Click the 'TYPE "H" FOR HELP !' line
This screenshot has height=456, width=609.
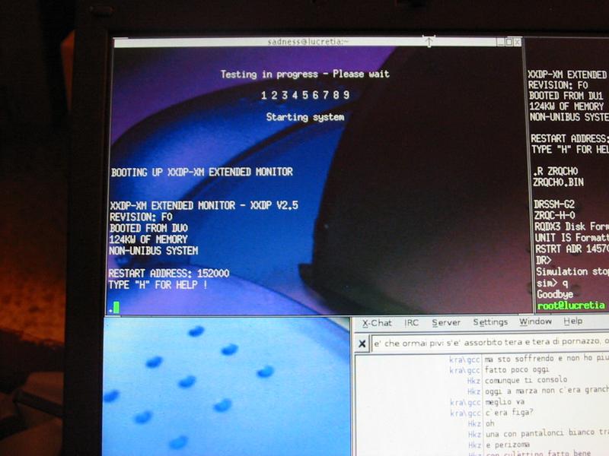point(158,284)
